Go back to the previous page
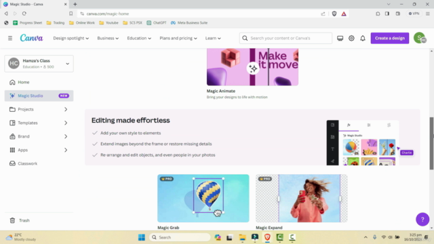434x244 pixels. click(6, 14)
